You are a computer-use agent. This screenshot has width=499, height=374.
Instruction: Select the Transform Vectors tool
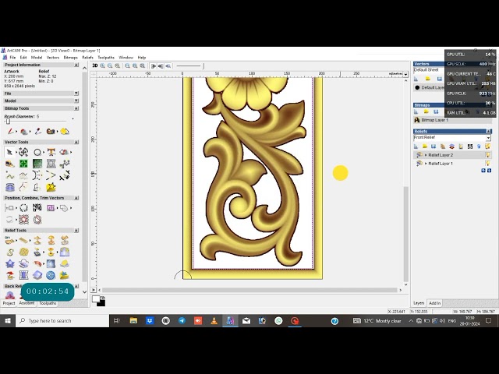coord(23,153)
